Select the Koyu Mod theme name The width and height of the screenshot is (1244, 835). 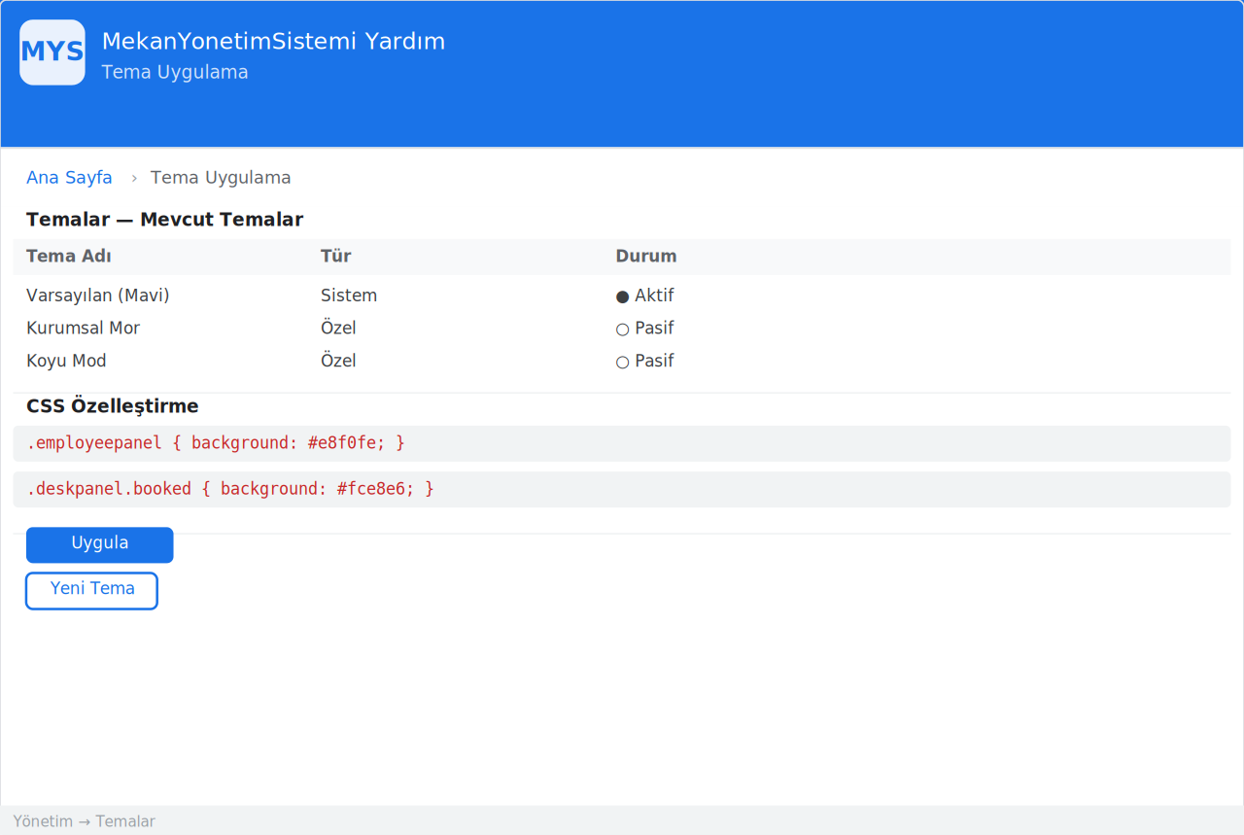pos(66,362)
